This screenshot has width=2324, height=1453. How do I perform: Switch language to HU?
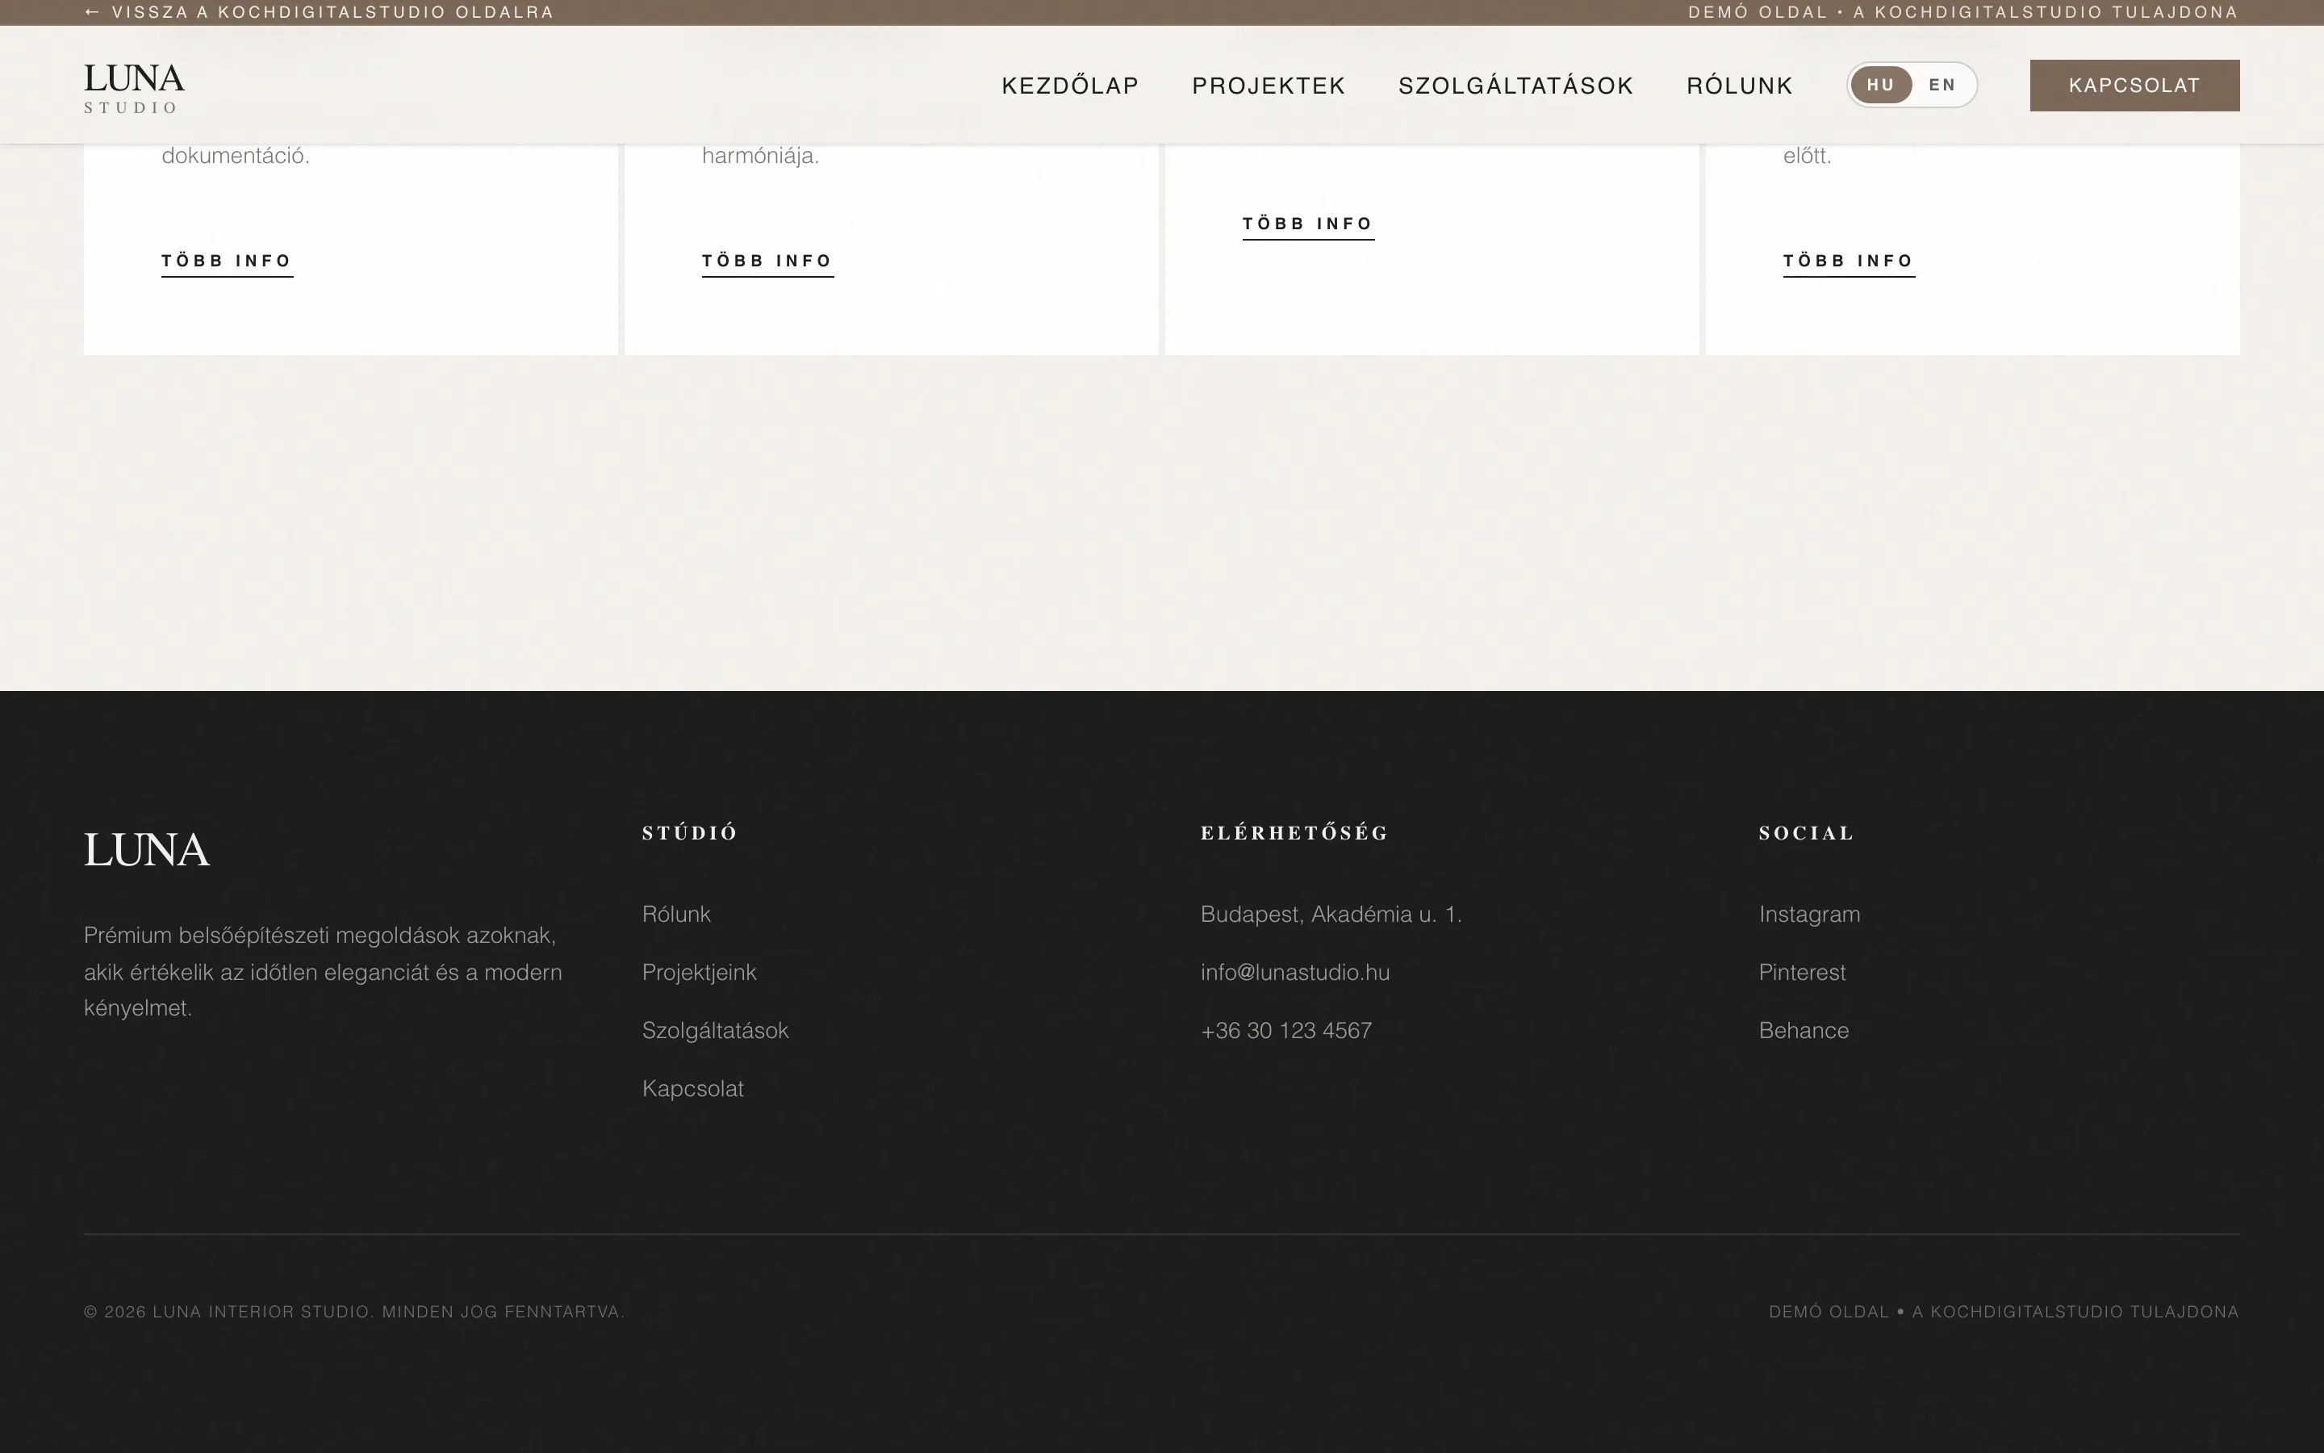pyautogui.click(x=1880, y=85)
